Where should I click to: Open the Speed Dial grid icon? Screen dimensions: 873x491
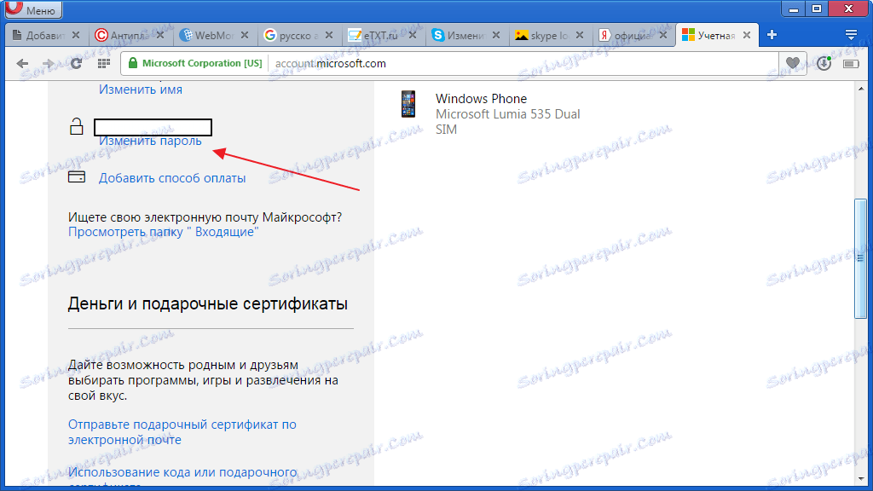coord(103,63)
